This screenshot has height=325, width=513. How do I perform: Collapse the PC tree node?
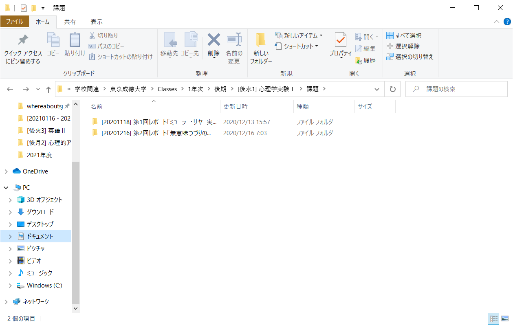pos(6,188)
